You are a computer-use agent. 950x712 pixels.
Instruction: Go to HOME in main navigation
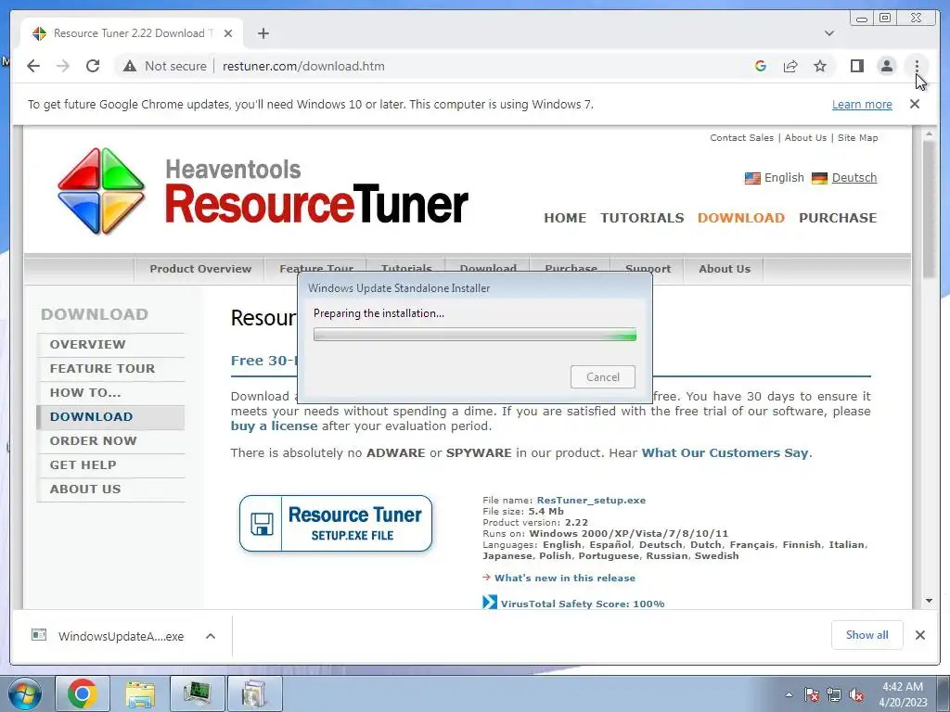(x=565, y=218)
